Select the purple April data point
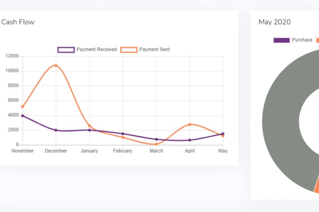The width and height of the screenshot is (319, 212). point(189,140)
